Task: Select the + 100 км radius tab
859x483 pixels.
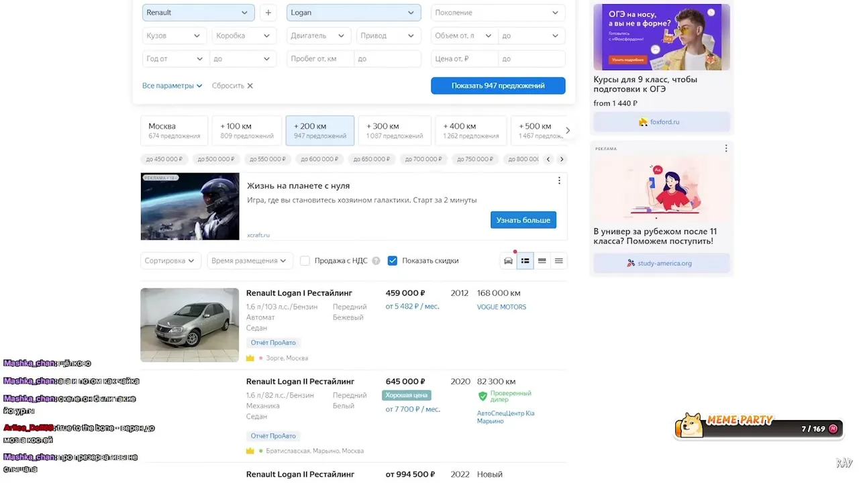Action: click(x=247, y=130)
